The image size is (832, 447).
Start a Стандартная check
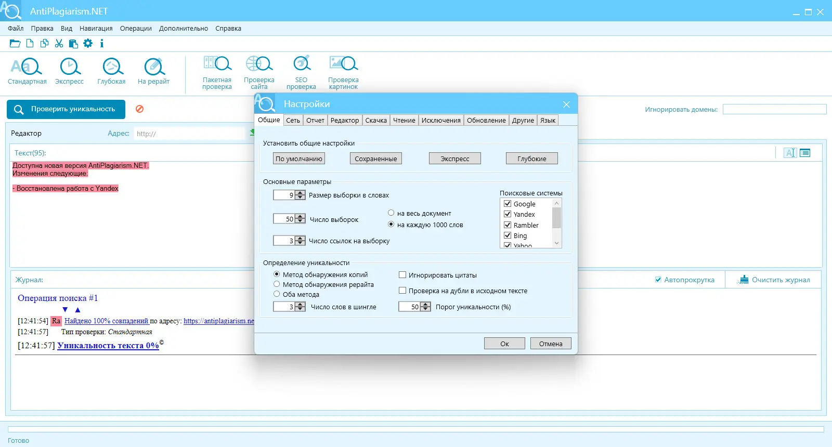click(27, 71)
